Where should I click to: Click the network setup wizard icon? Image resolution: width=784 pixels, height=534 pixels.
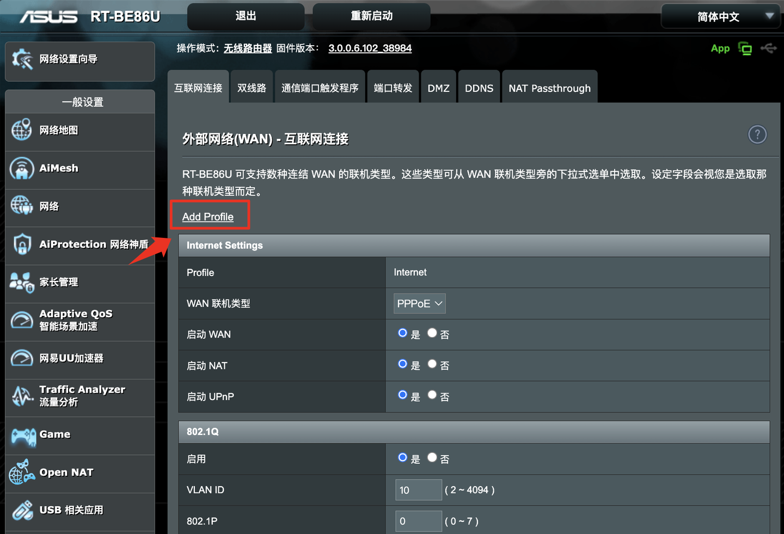click(22, 59)
